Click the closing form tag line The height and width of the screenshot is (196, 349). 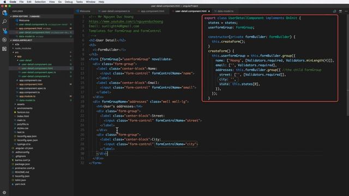click(x=95, y=163)
